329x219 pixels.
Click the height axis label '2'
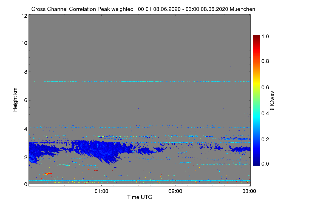(x=26, y=157)
